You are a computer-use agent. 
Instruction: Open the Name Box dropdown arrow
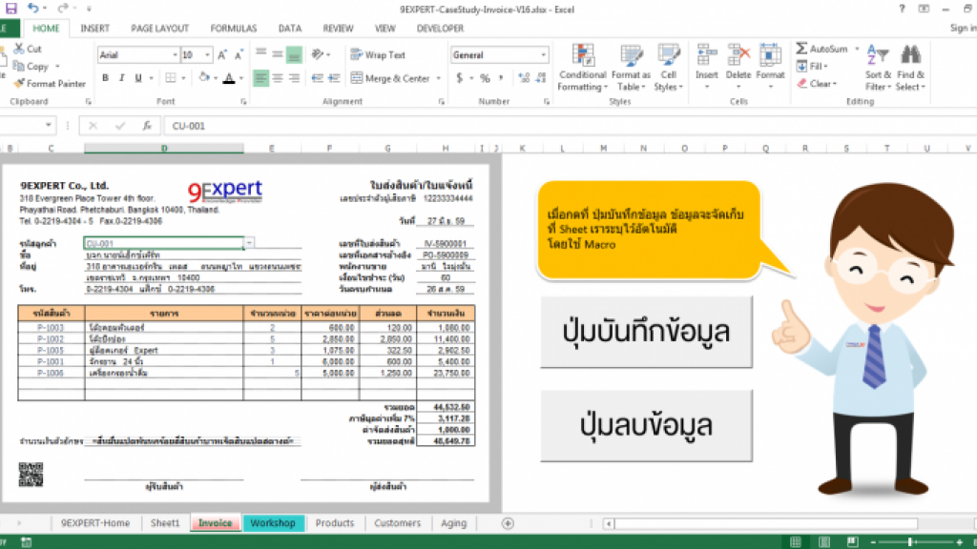click(x=48, y=125)
